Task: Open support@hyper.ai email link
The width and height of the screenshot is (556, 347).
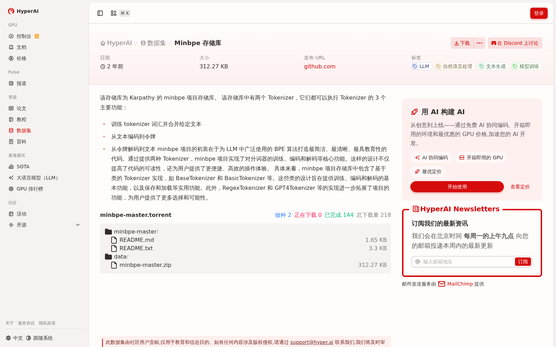Action: (312, 342)
